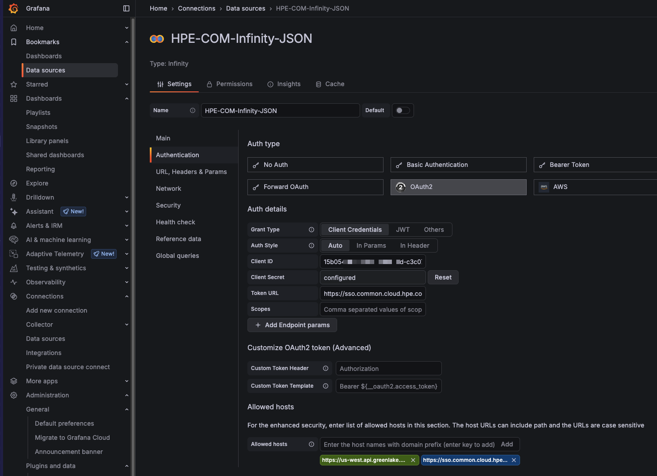Click the Alerts & IRM bell icon
The width and height of the screenshot is (657, 476).
[14, 226]
